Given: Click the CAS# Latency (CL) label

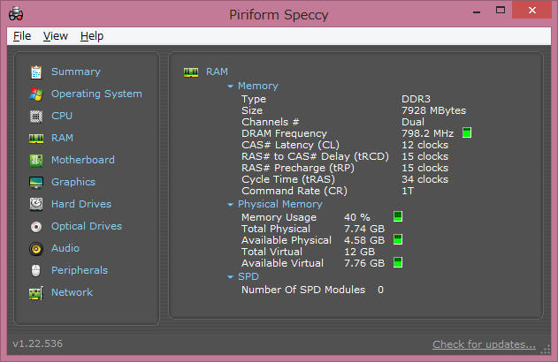Looking at the screenshot, I should [x=290, y=145].
